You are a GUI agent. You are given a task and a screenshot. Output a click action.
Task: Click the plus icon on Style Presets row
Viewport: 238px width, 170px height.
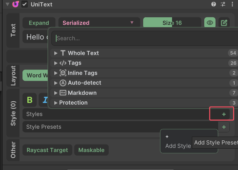pyautogui.click(x=224, y=127)
